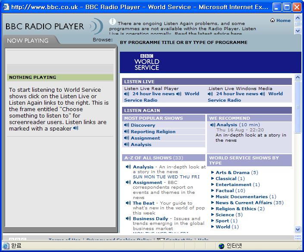Click Thu 16 Aug - 22:20 broadcast date
Screen dimensions: 304x252
pyautogui.click(x=240, y=130)
